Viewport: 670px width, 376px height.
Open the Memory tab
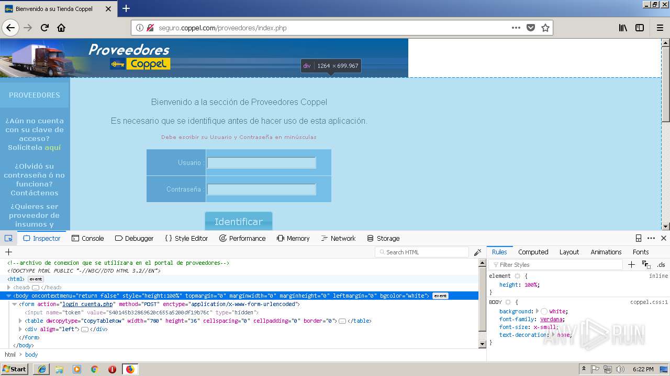pos(293,238)
